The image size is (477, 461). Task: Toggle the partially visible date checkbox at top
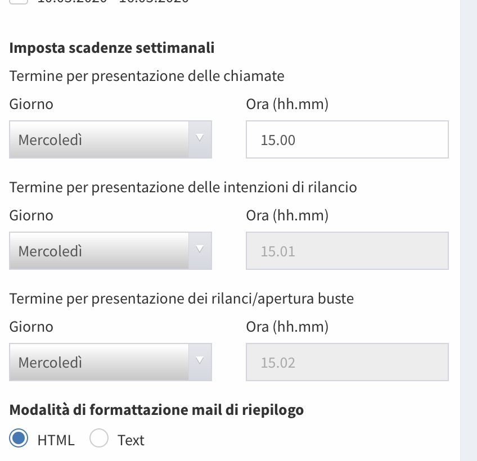[19, 2]
